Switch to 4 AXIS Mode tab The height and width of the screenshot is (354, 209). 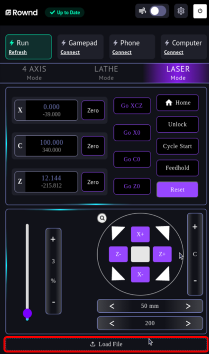click(x=34, y=73)
